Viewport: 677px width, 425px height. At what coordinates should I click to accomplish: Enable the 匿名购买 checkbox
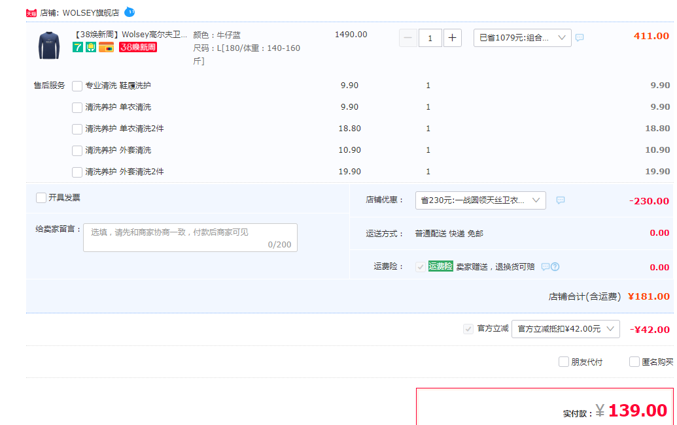coord(634,362)
